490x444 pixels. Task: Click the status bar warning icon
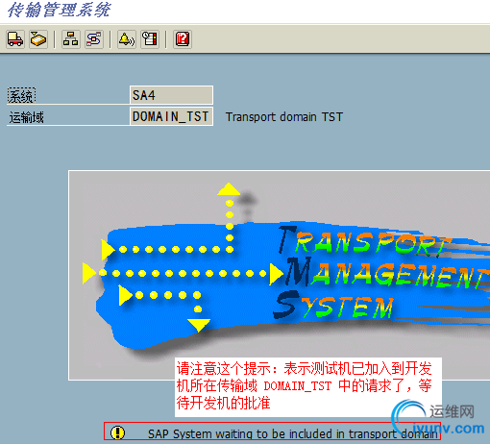(117, 432)
